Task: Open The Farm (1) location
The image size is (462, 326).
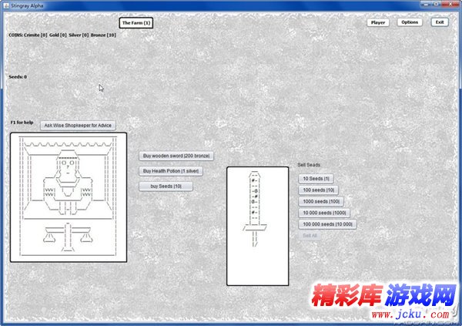Action: click(136, 22)
